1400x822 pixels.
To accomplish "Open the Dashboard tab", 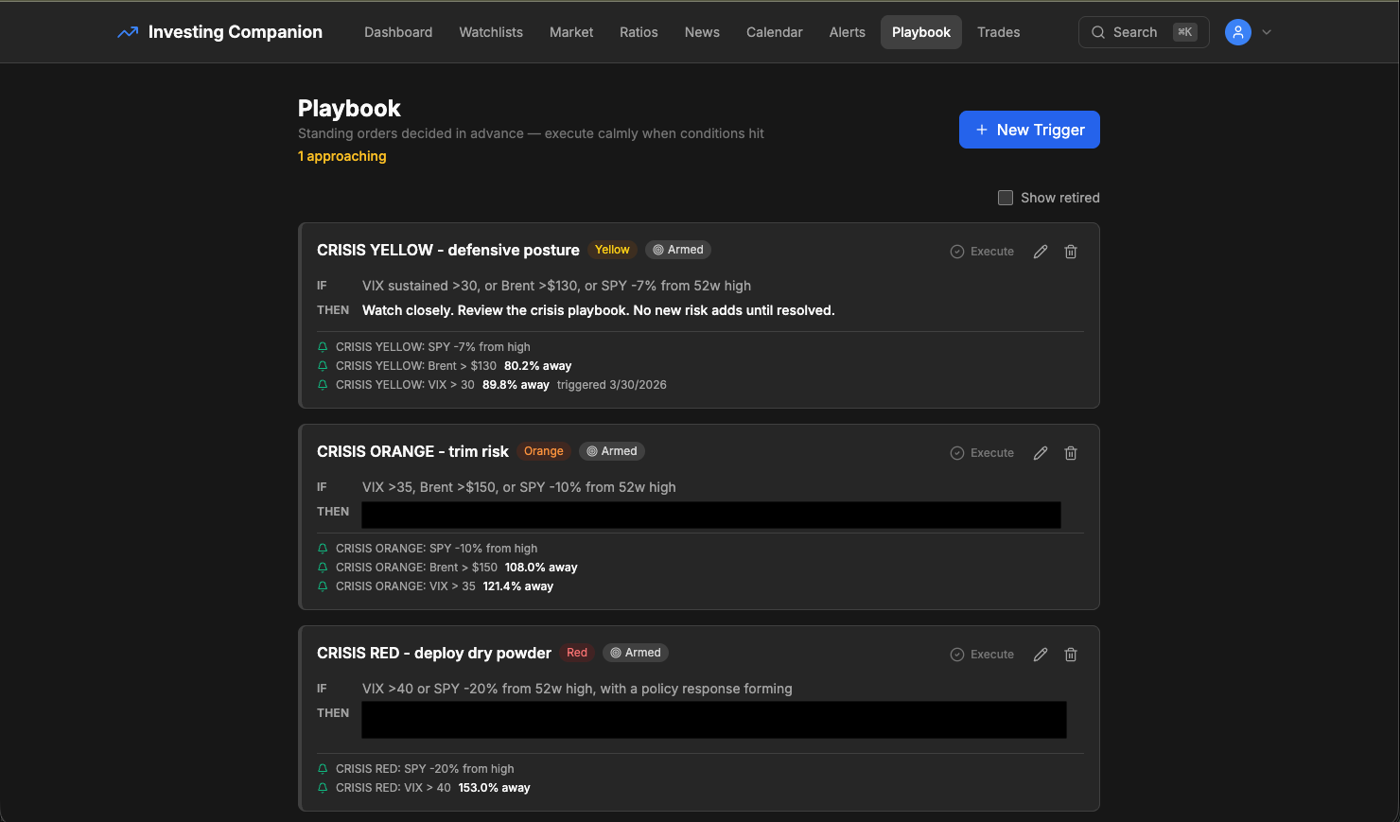I will tap(398, 32).
